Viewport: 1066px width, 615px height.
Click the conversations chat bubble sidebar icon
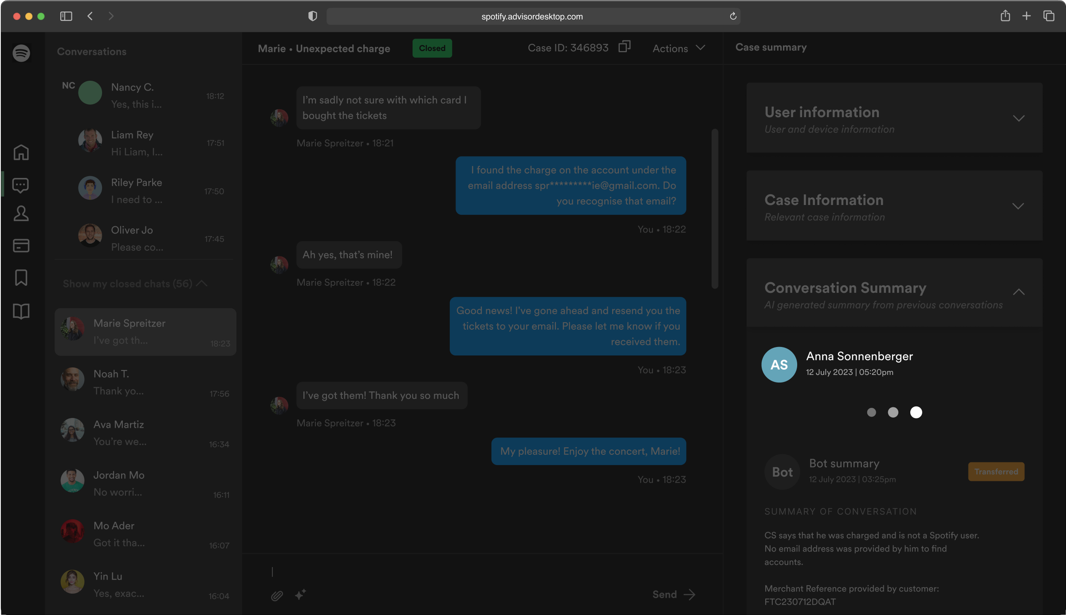click(21, 185)
